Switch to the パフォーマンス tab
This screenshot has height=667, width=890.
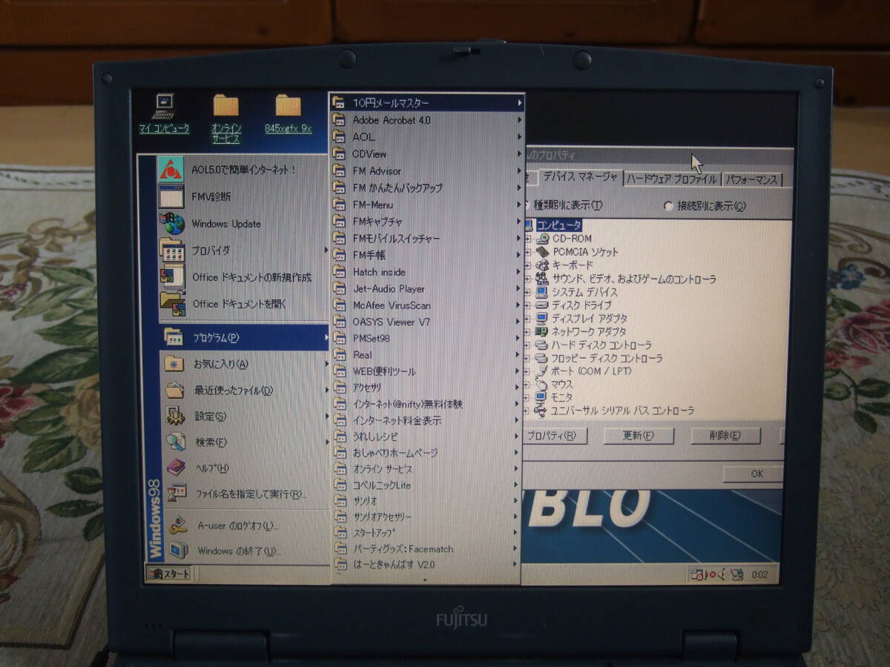pos(751,179)
